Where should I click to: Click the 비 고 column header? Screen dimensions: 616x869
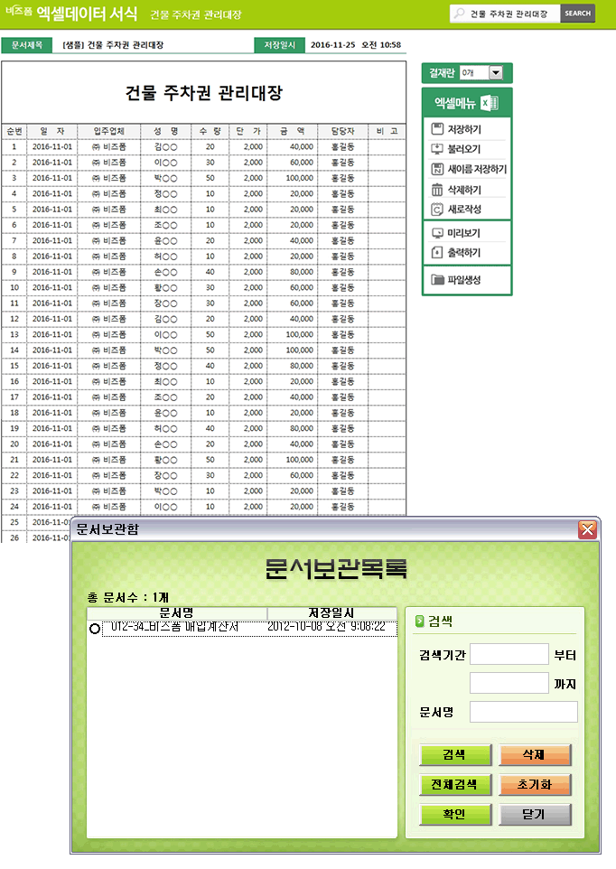[x=387, y=131]
